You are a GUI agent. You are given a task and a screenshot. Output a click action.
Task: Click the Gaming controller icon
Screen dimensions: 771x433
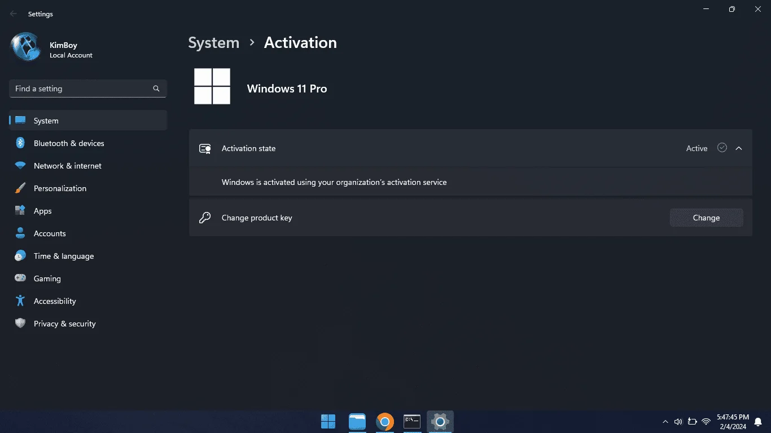(20, 279)
